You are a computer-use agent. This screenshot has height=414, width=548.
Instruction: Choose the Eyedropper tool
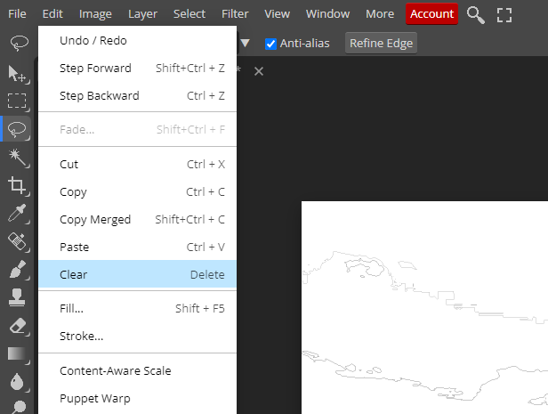[17, 213]
